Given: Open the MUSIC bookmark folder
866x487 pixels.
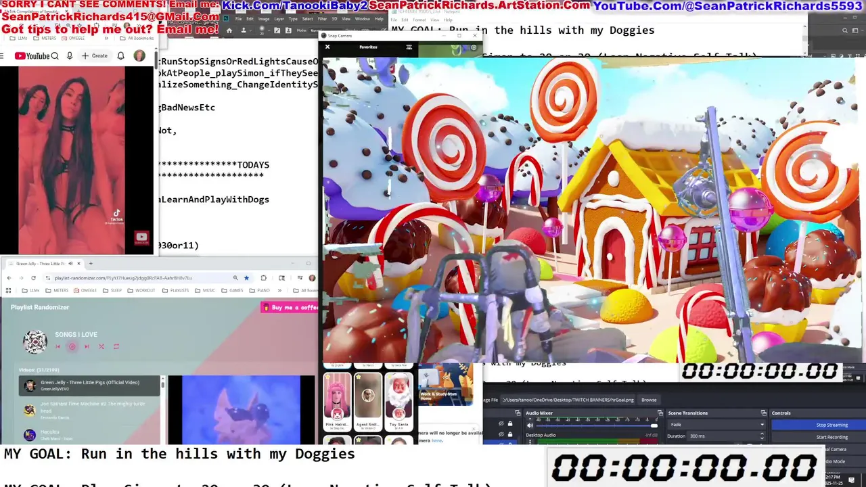Looking at the screenshot, I should tap(206, 290).
